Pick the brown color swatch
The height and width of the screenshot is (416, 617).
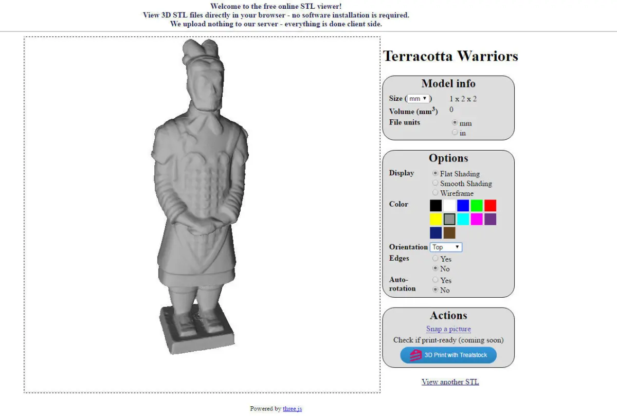(x=450, y=233)
